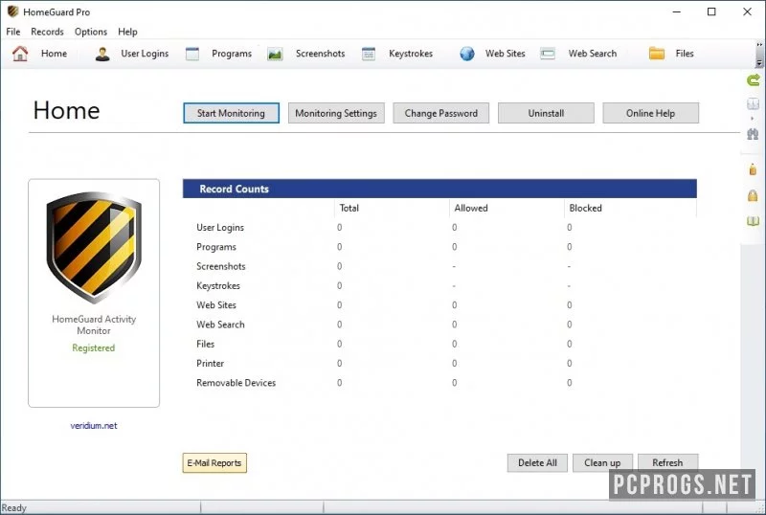The image size is (766, 515).
Task: Go to the Keystrokes label in toolbar
Action: point(411,54)
